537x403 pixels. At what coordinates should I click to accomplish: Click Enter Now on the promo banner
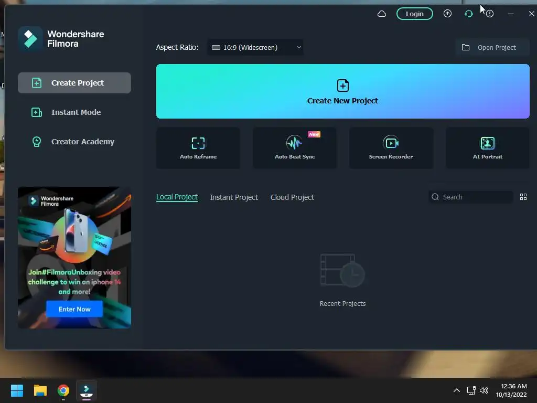coord(74,309)
